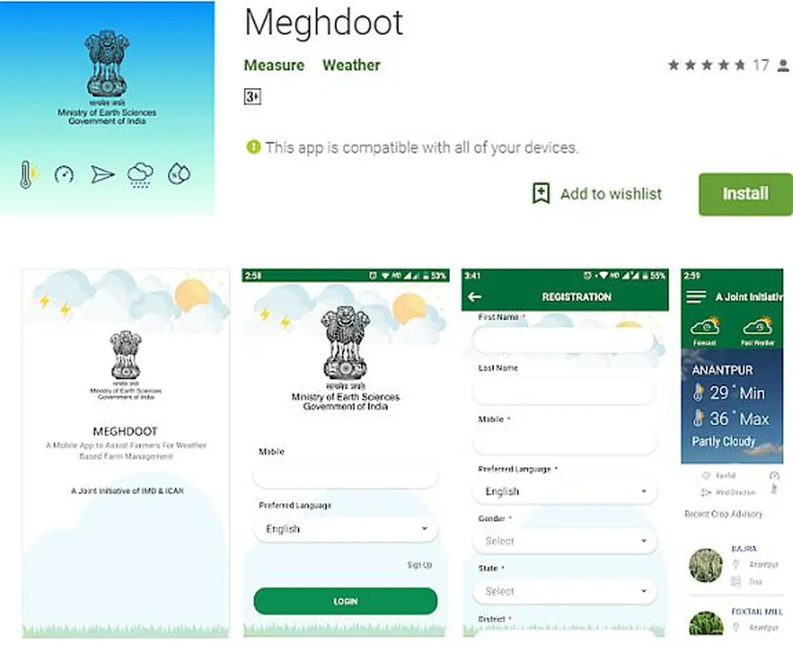Image resolution: width=793 pixels, height=662 pixels.
Task: Click the thermometer icon on app logo
Action: coord(28,175)
